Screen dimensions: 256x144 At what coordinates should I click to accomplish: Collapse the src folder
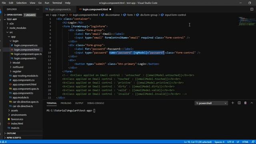point(11,32)
